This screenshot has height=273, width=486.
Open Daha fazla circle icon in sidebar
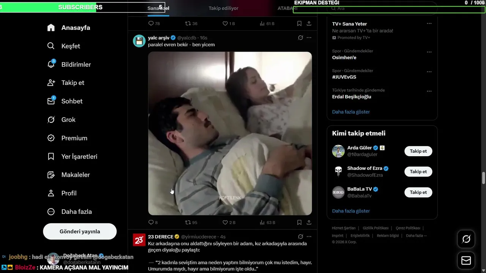pyautogui.click(x=51, y=212)
